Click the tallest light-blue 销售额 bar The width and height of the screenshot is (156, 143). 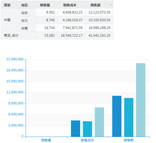[x=141, y=100]
